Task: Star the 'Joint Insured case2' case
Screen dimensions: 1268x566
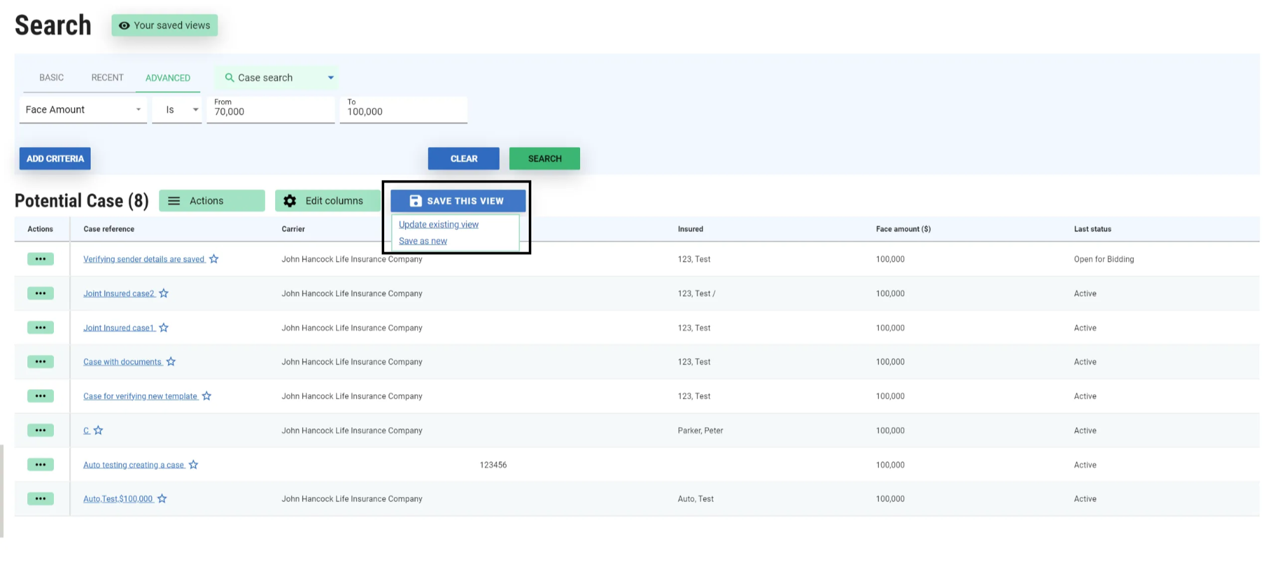Action: (x=164, y=293)
